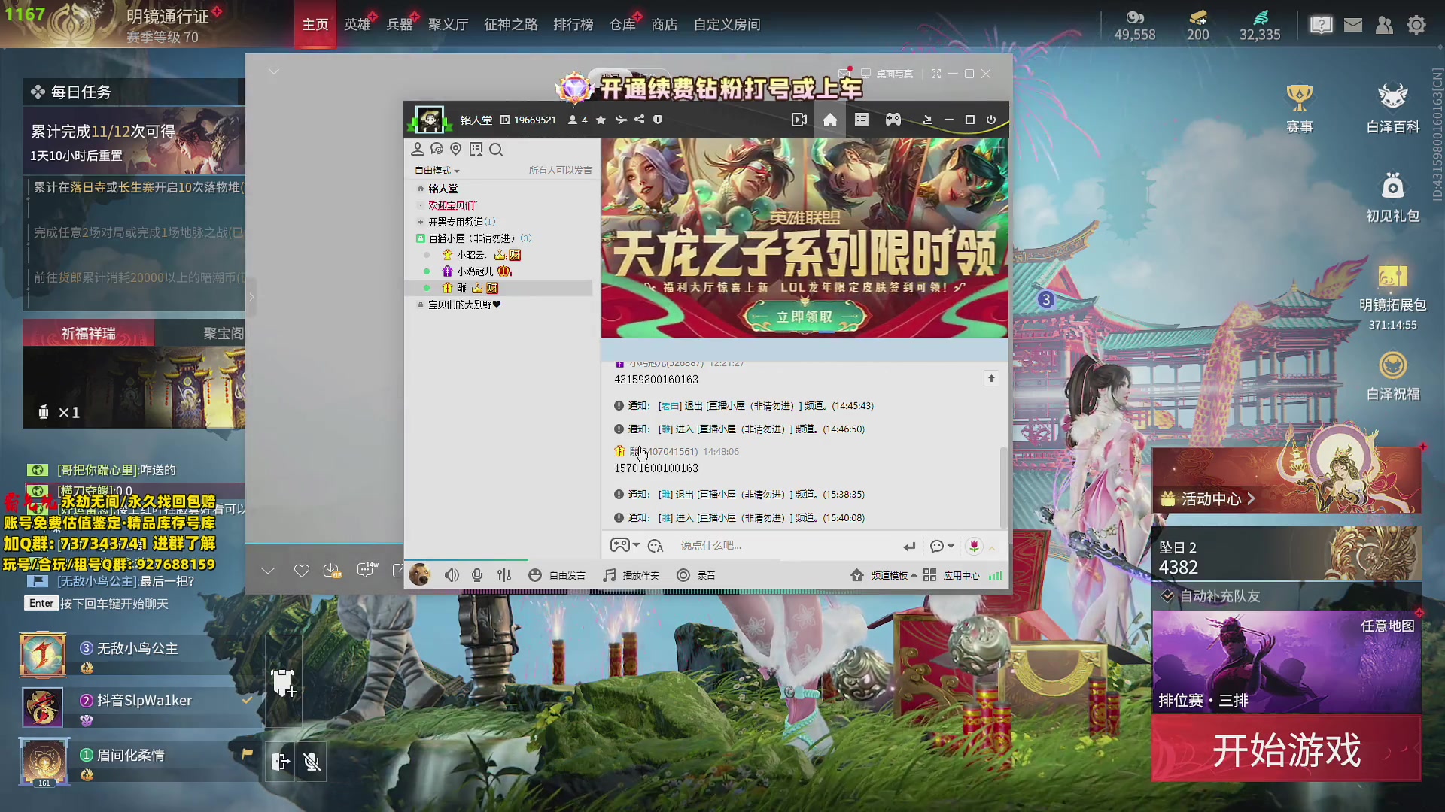Collapse the 直播小屋 channel group

pos(421,238)
